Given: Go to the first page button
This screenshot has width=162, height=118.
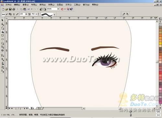Looking at the screenshot, I should (9, 108).
